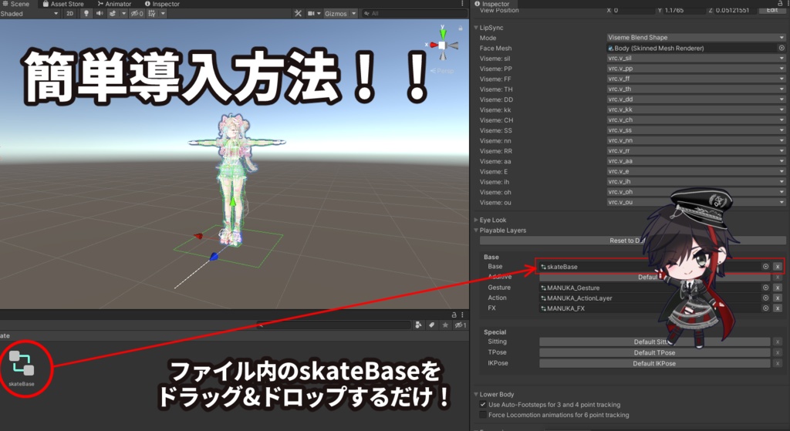
Task: Click the Gizmos toggle button
Action: pos(336,14)
